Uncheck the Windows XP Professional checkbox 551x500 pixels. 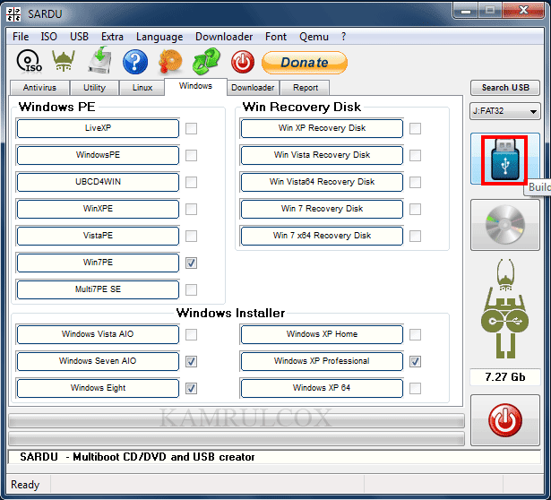point(416,362)
